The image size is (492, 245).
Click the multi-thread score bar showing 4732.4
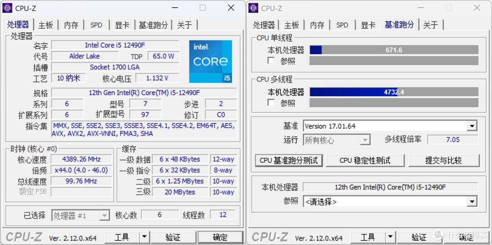coord(394,92)
